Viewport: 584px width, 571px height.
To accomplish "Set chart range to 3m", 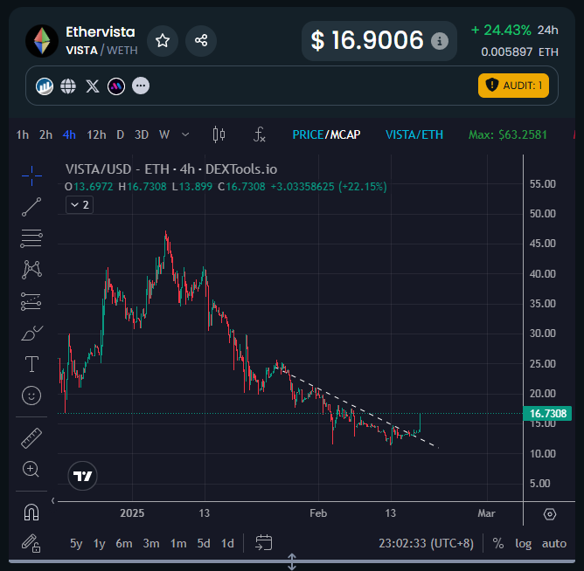I will pyautogui.click(x=151, y=543).
